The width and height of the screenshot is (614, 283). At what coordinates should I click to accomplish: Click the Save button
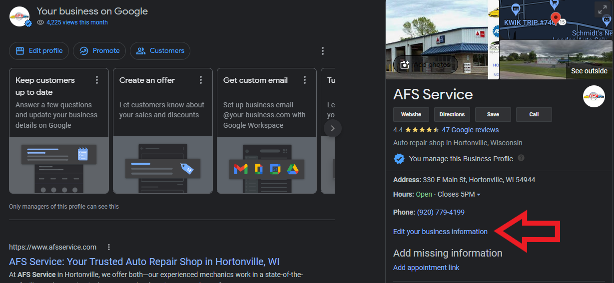(x=493, y=114)
